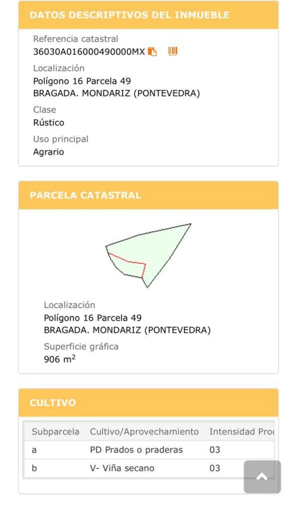Click the PD Prados o praderas cell
The image size is (297, 506).
[x=136, y=450]
